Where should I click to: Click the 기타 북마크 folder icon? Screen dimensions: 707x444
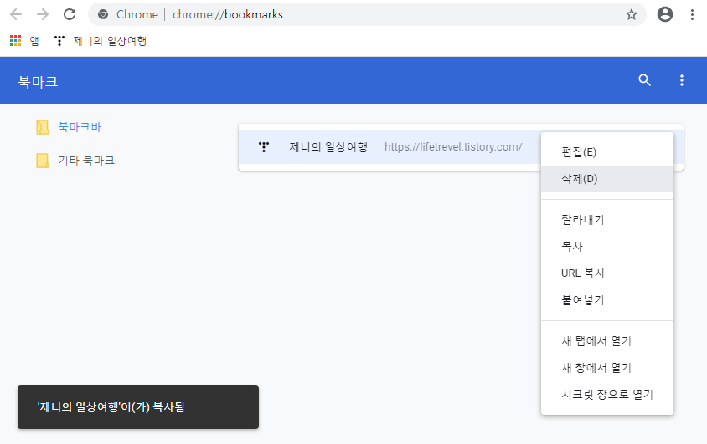click(43, 161)
